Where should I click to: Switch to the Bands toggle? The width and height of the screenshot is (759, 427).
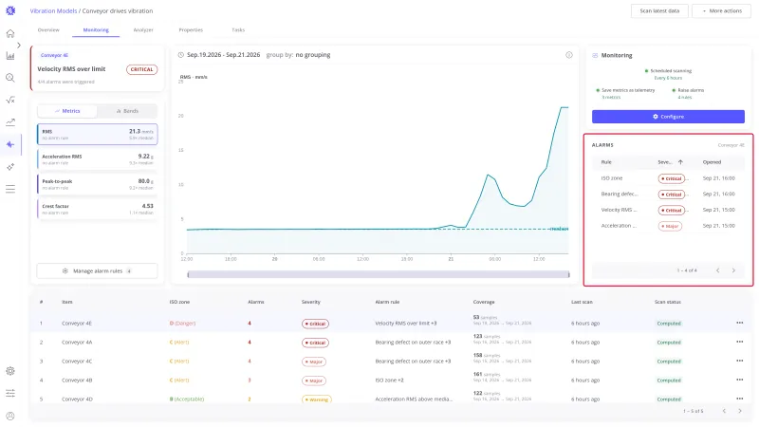(127, 111)
